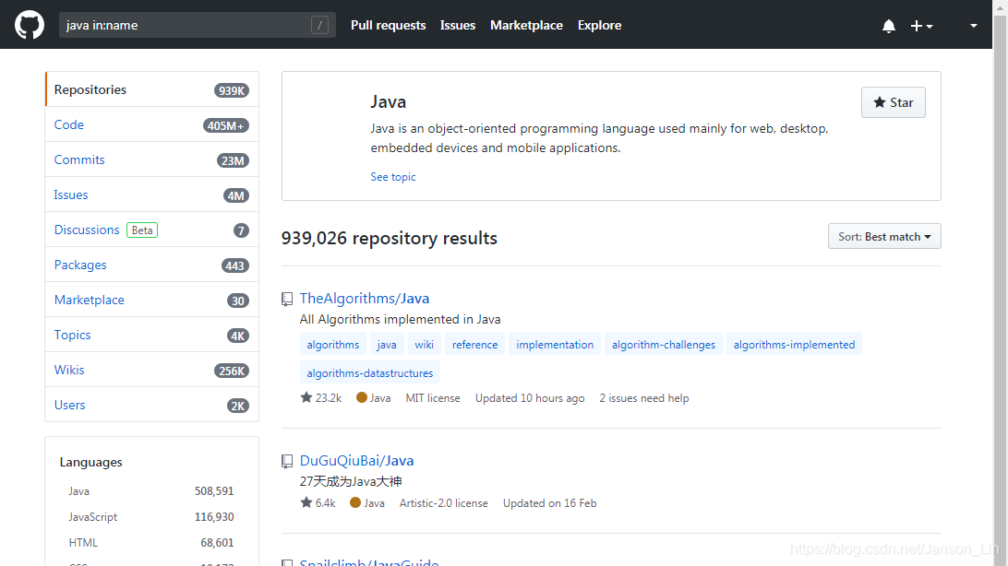Click Updated on 16 Feb text
The width and height of the screenshot is (1008, 566).
click(549, 503)
